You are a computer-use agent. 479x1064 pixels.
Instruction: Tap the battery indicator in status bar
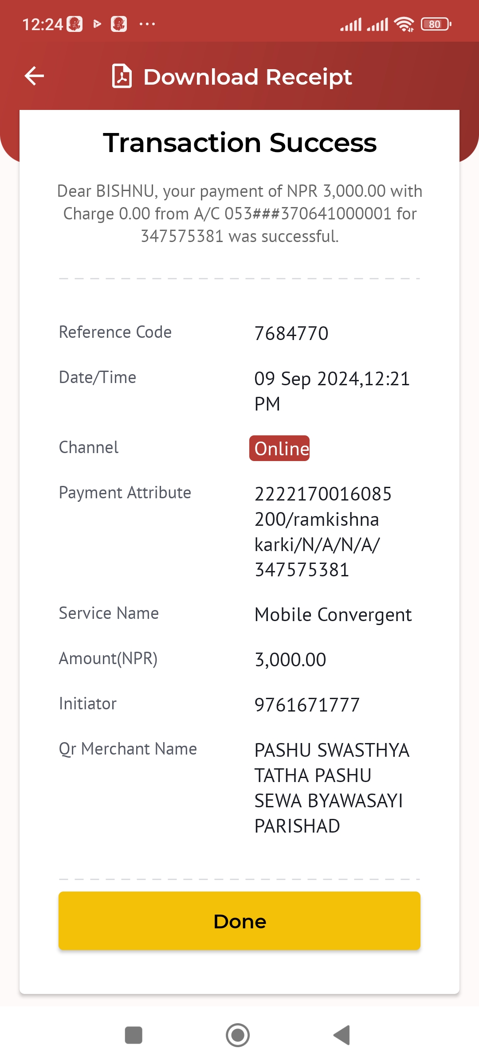436,24
